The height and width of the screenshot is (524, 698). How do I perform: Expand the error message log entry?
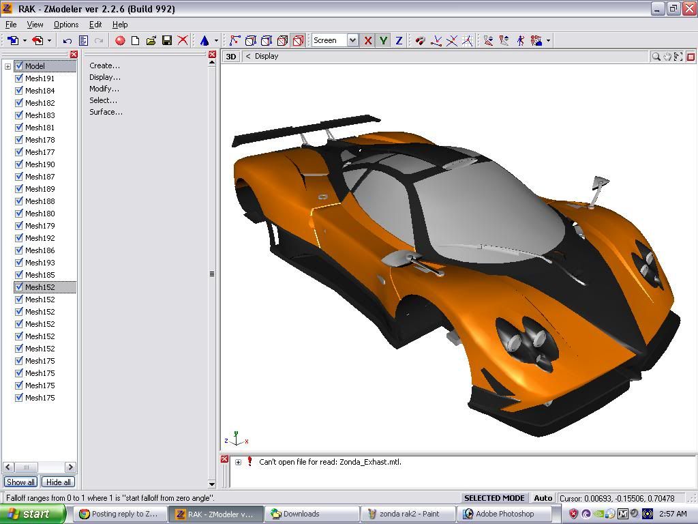tap(238, 462)
